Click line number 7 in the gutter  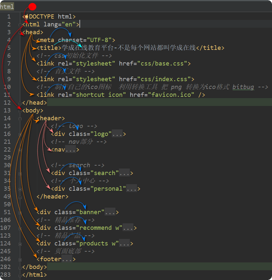point(9,63)
